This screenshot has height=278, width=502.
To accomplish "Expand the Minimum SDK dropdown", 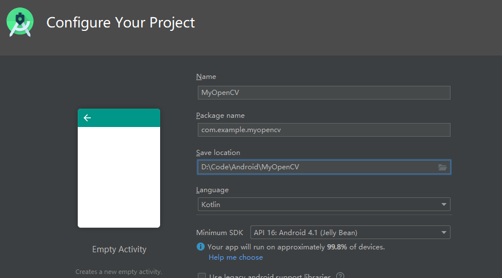I will point(350,232).
